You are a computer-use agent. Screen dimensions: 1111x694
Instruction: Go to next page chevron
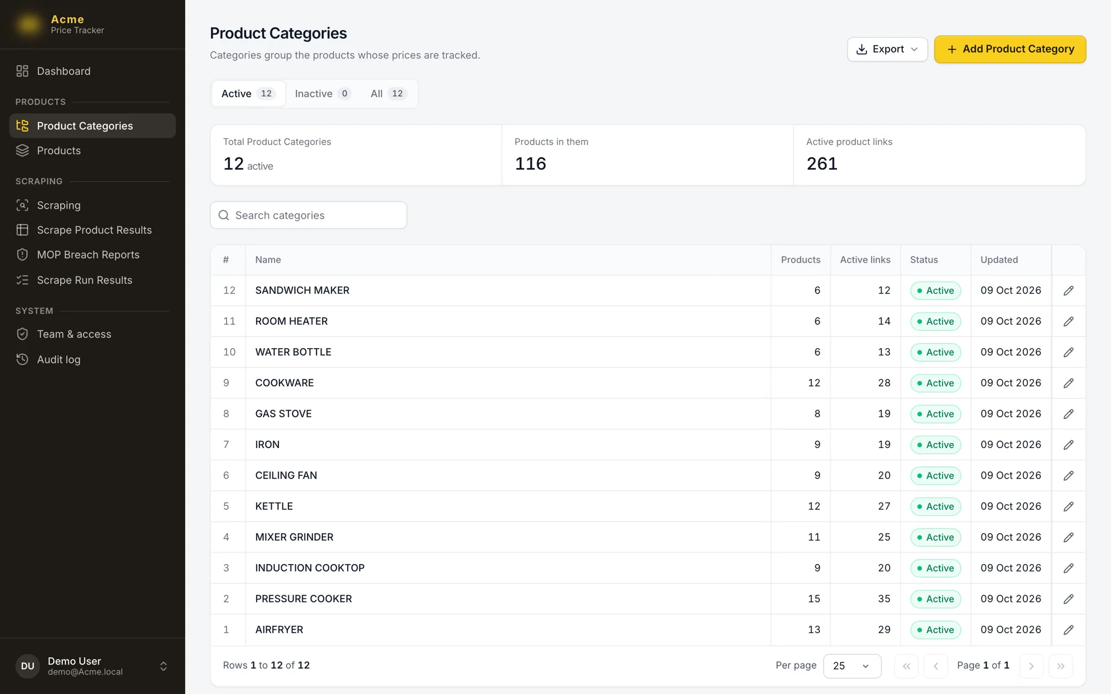click(x=1031, y=666)
